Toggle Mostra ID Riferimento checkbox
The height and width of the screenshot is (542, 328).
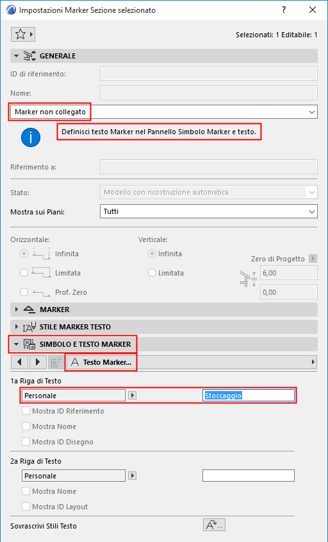pyautogui.click(x=26, y=411)
